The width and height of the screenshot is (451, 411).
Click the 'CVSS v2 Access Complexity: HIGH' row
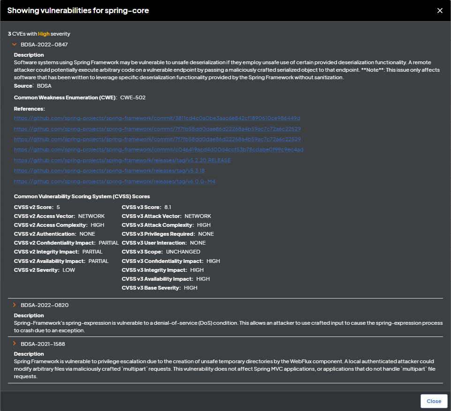(59, 225)
